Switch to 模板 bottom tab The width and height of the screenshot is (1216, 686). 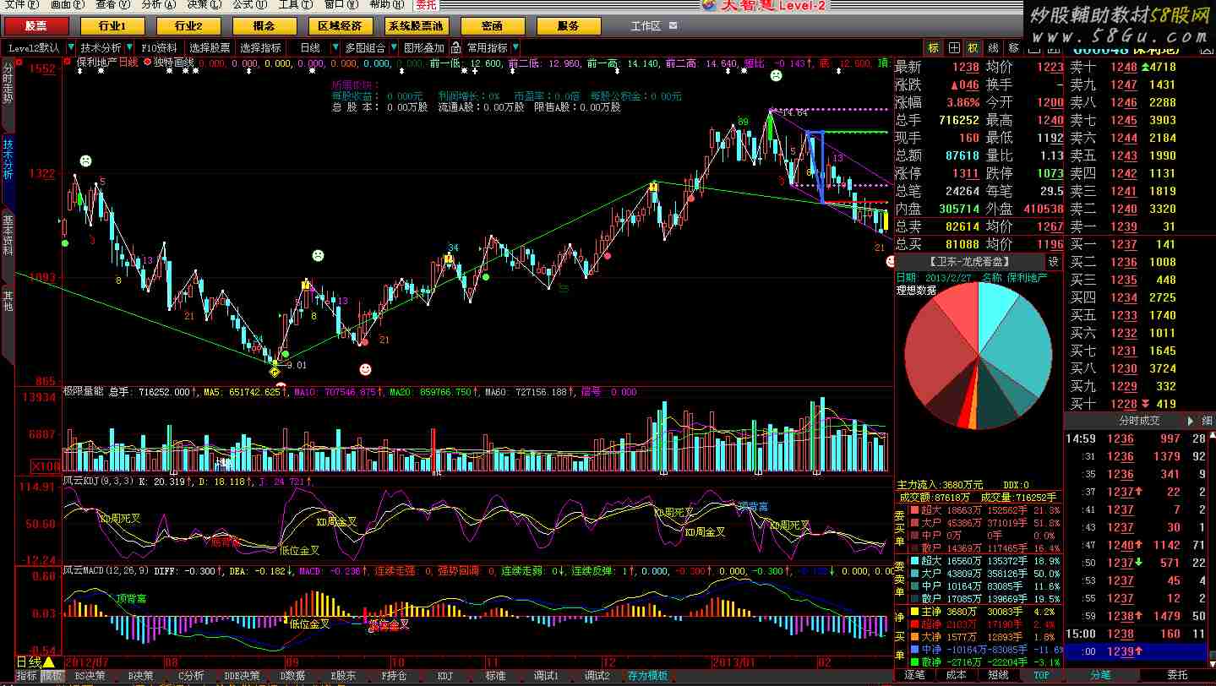click(52, 676)
